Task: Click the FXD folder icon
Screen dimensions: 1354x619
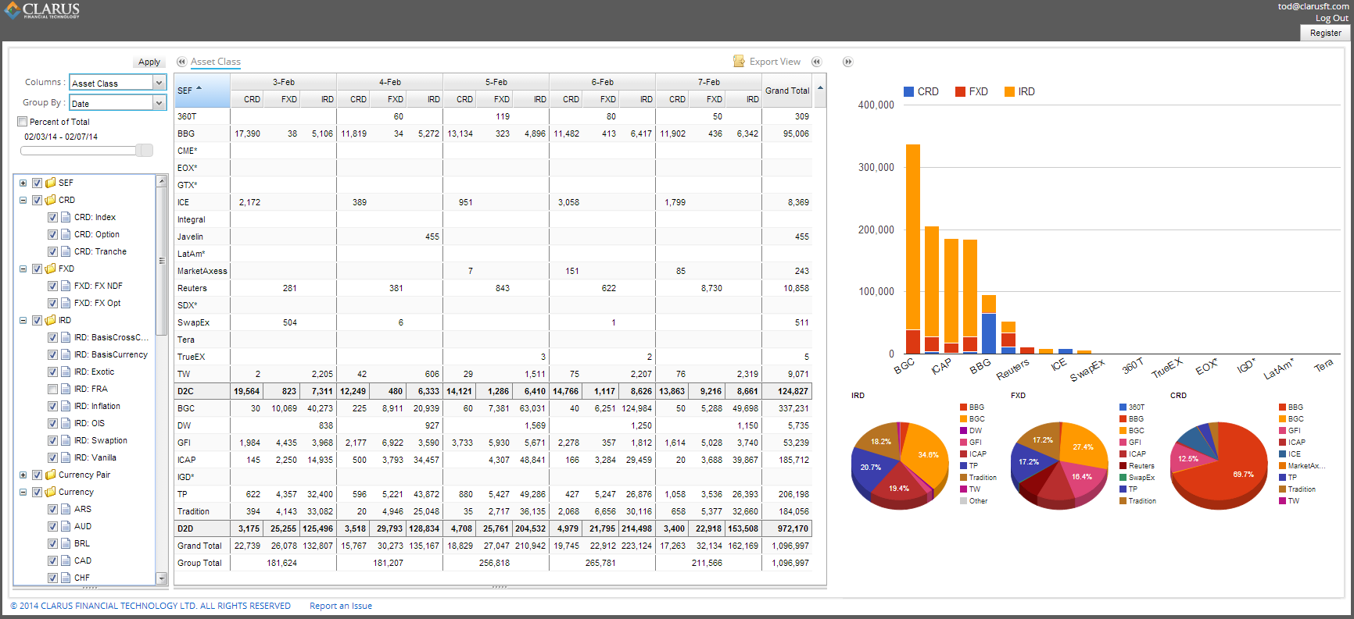Action: point(51,269)
